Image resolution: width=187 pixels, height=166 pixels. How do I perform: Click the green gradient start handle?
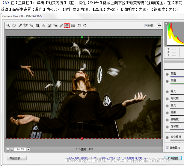point(82,37)
